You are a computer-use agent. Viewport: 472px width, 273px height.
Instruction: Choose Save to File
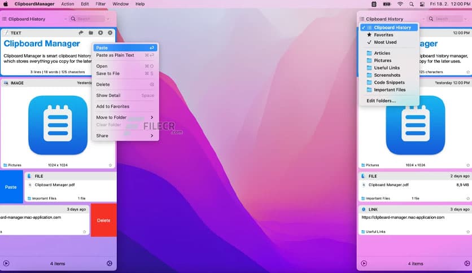(125, 73)
